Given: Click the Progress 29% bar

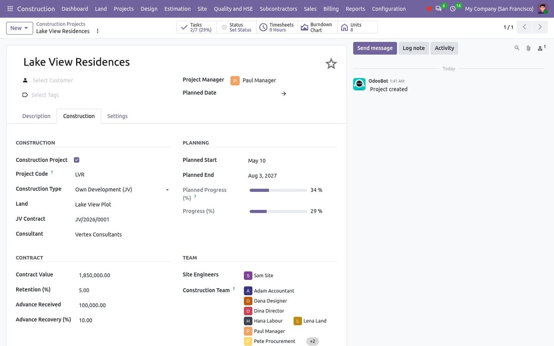Looking at the screenshot, I should click(278, 211).
